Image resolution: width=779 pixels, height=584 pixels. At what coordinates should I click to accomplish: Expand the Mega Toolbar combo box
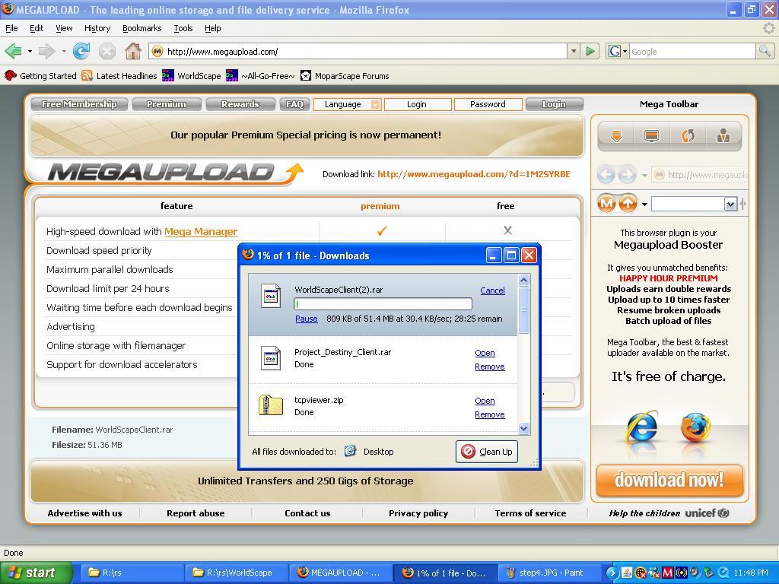730,204
